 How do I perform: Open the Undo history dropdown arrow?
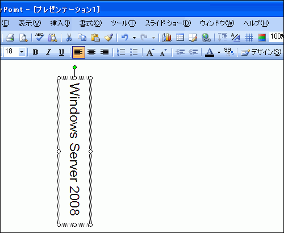pyautogui.click(x=134, y=38)
